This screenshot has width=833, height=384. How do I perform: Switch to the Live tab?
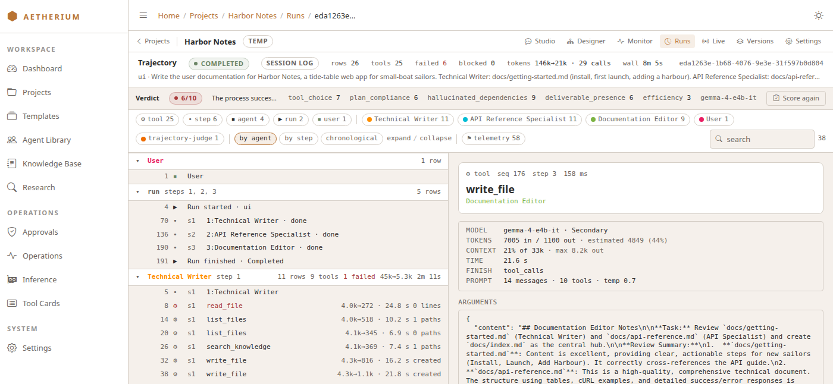pos(713,42)
